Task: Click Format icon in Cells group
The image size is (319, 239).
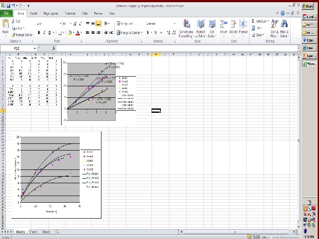Action: pos(243,24)
